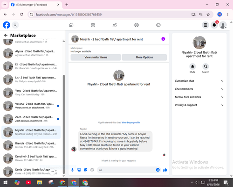Mute this conversation with the bell icon

(x=192, y=66)
